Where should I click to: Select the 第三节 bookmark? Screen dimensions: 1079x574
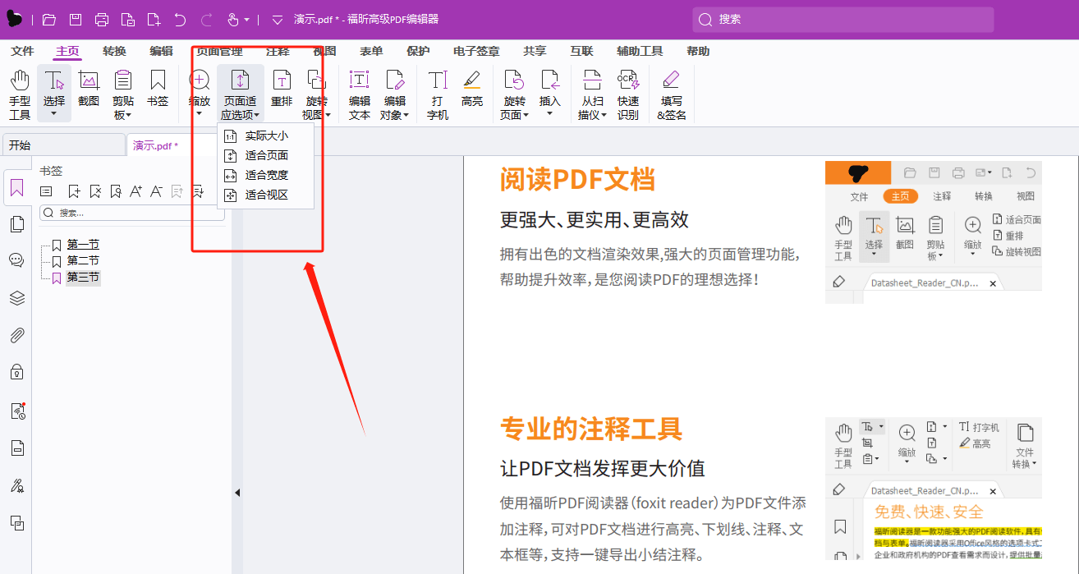(x=83, y=278)
